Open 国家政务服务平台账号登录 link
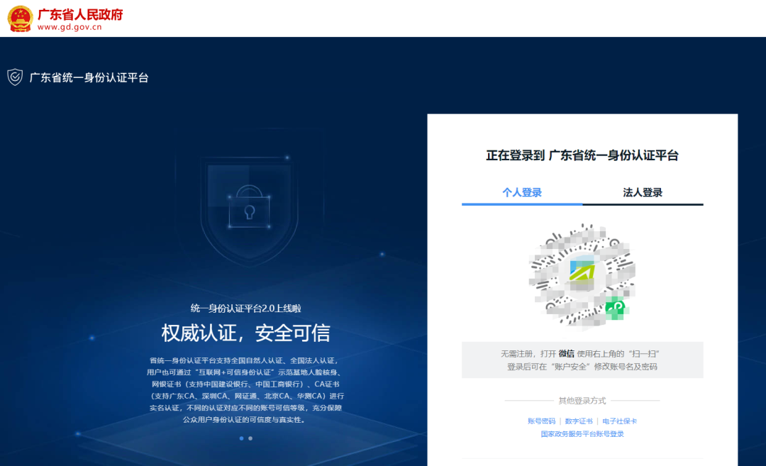This screenshot has width=766, height=466. pyautogui.click(x=582, y=434)
